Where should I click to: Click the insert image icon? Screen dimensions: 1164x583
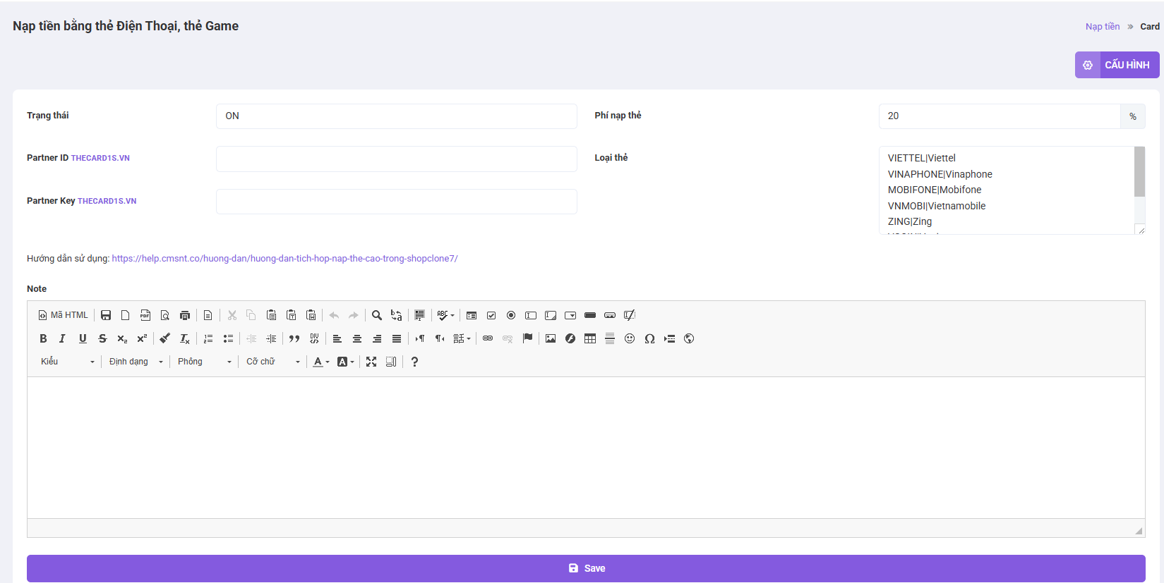551,338
